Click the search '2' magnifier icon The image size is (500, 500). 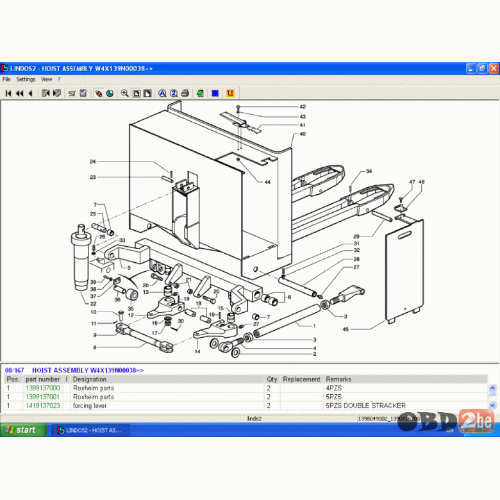click(174, 94)
